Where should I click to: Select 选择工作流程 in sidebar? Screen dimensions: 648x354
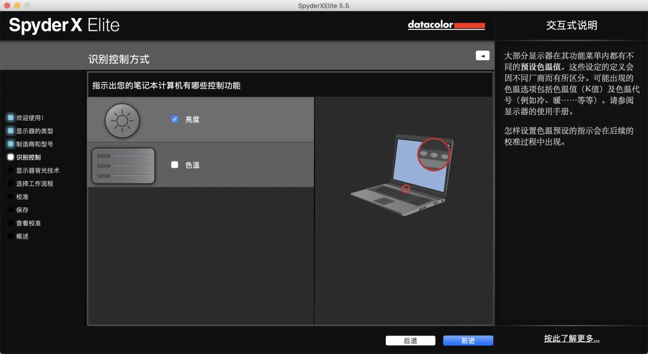(34, 184)
